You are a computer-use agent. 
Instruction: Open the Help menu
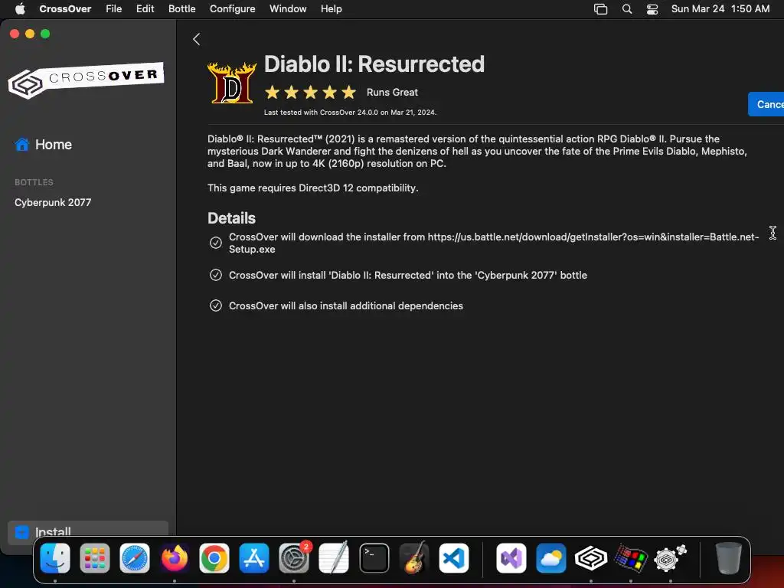[332, 9]
